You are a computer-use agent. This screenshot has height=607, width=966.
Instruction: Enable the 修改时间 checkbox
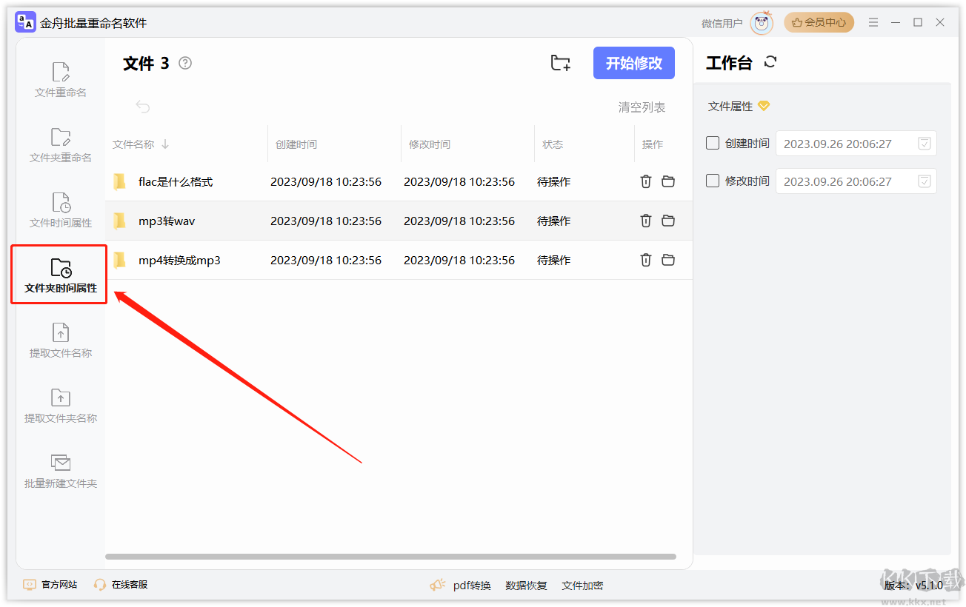tap(713, 181)
